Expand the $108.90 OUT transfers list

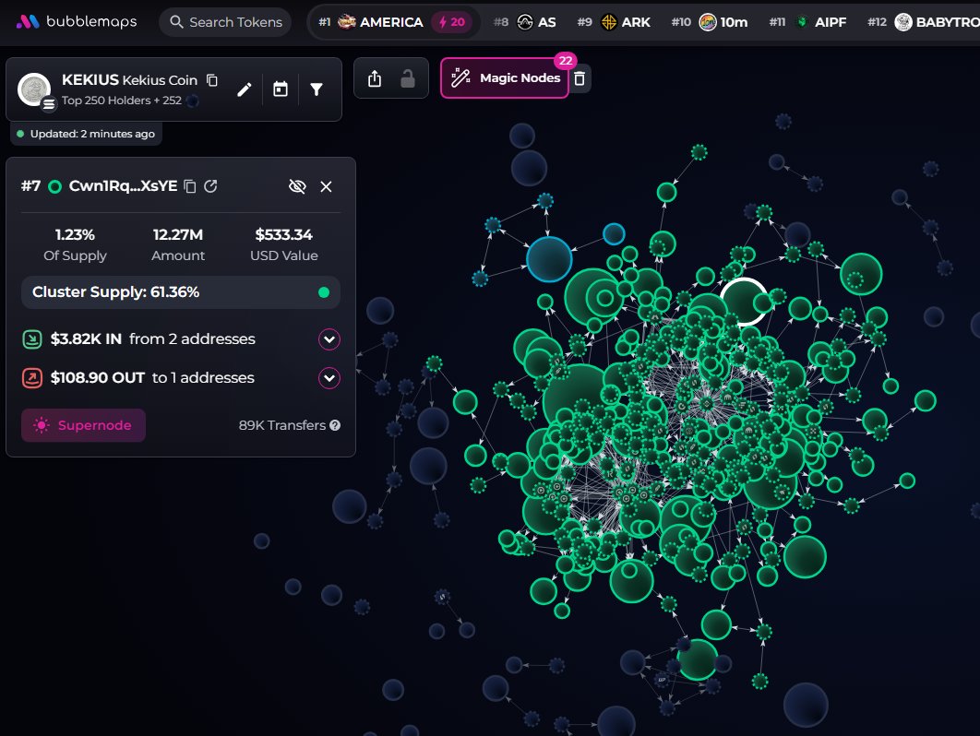point(329,378)
